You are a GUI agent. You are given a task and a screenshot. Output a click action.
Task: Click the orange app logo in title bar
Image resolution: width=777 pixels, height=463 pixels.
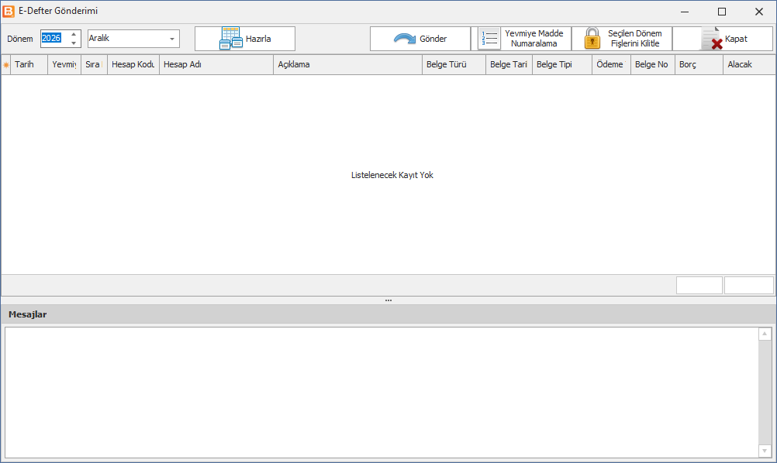tap(9, 11)
